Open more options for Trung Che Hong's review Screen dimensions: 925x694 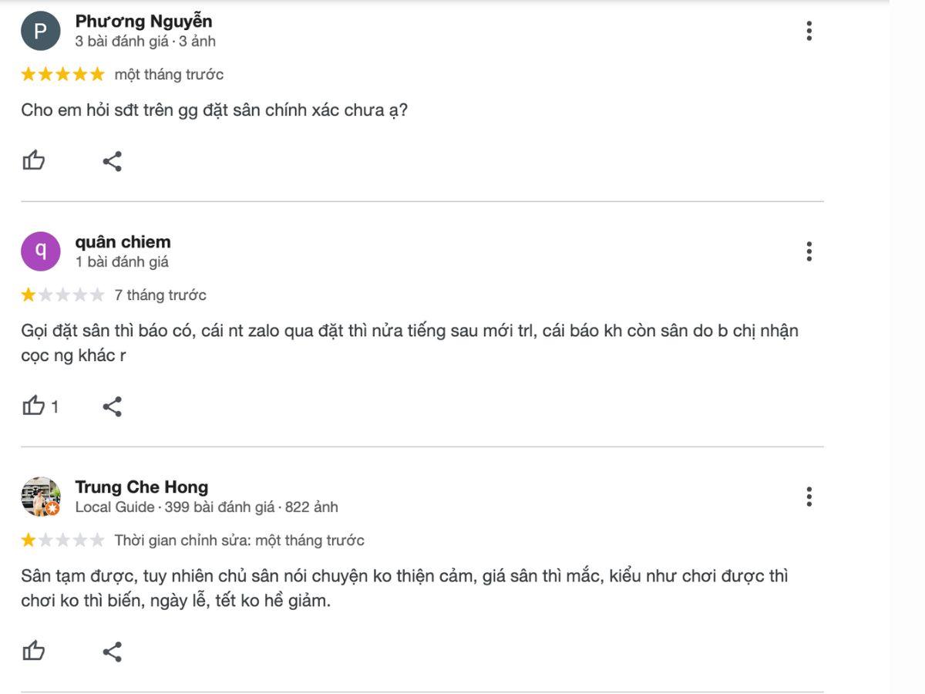pos(809,497)
